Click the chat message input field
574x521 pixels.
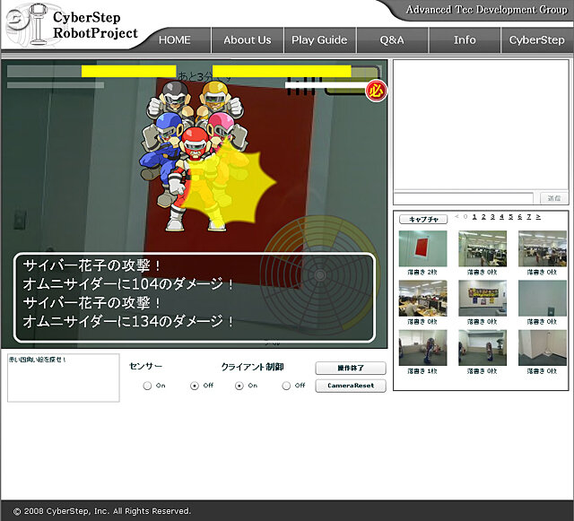tap(464, 198)
